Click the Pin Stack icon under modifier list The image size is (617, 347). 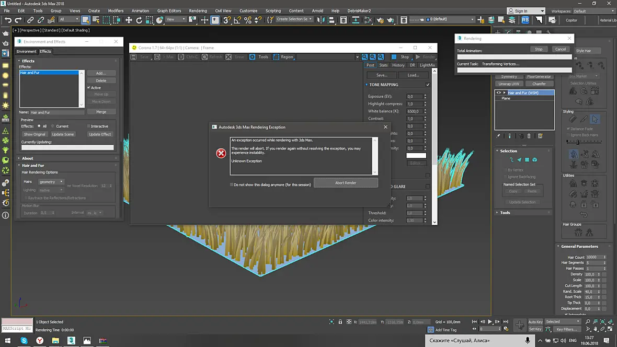(x=498, y=136)
